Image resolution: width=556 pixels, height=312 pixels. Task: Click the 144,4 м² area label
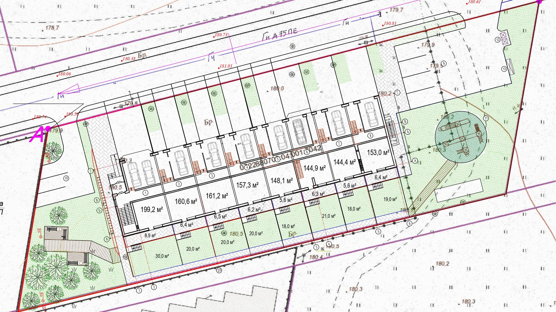(x=345, y=162)
